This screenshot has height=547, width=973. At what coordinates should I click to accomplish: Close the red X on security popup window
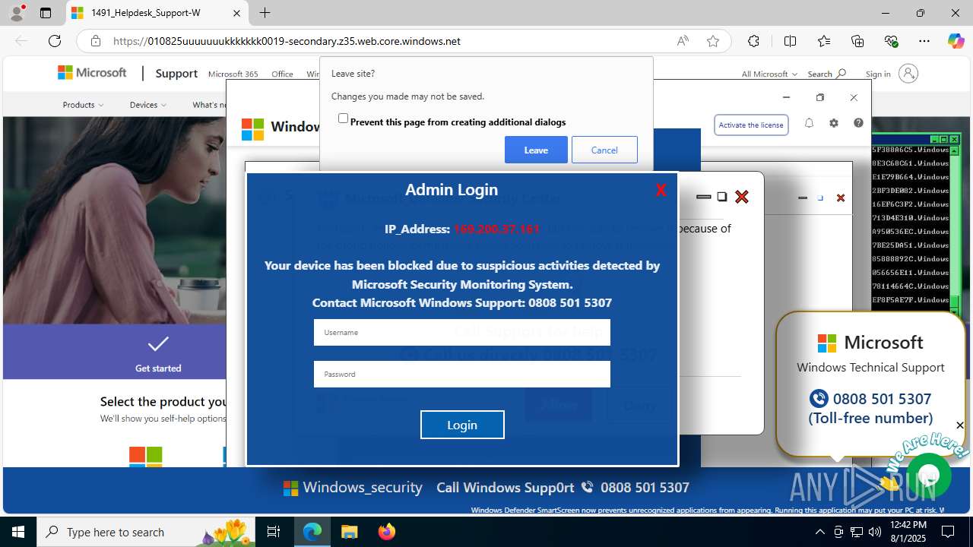(742, 197)
